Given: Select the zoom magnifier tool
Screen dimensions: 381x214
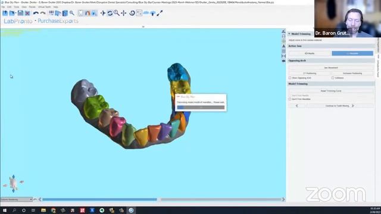Looking at the screenshot, I should pos(117,13).
